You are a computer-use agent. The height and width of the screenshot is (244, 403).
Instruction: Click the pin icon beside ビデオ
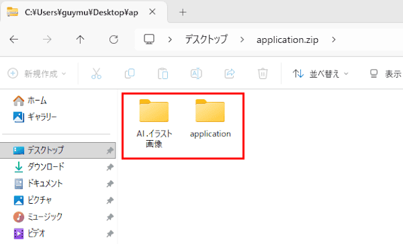click(110, 234)
